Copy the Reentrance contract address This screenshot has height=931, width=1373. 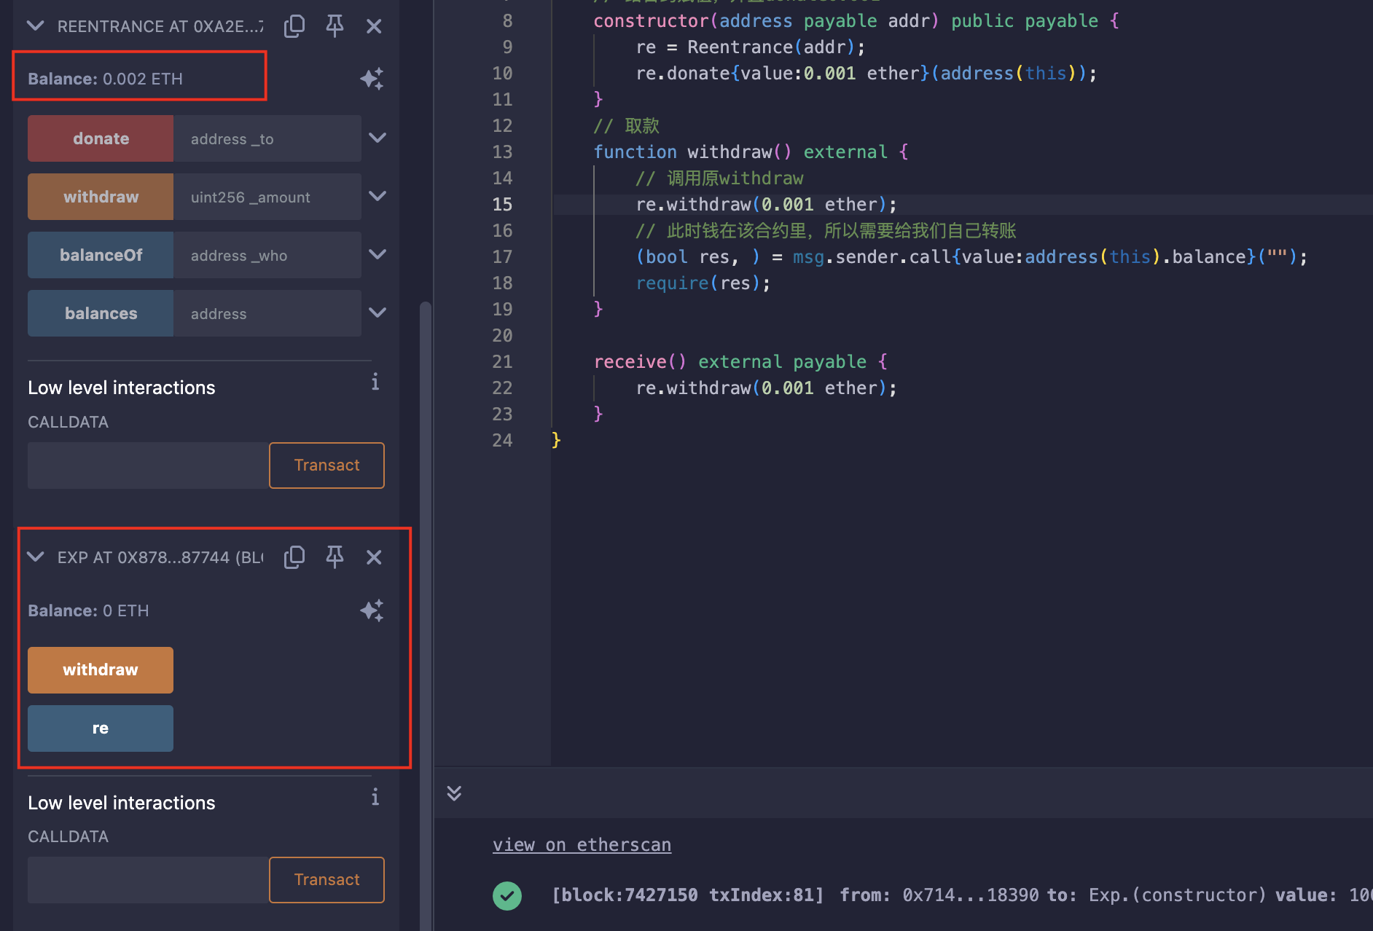[x=294, y=26]
